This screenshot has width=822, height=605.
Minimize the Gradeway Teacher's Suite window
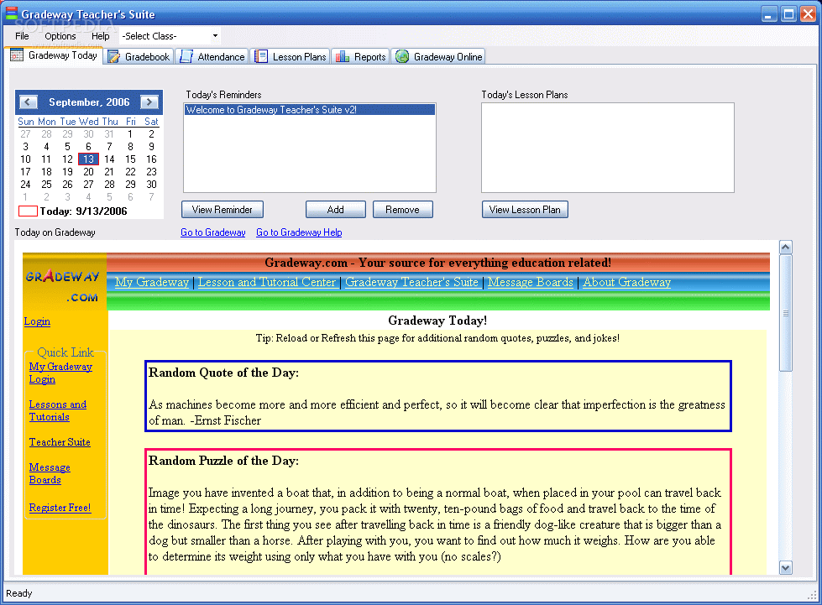point(768,14)
